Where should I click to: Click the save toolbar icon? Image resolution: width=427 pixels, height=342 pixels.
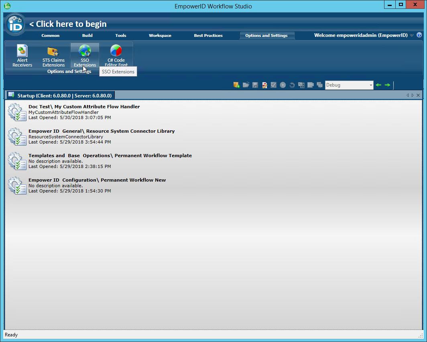tap(255, 85)
